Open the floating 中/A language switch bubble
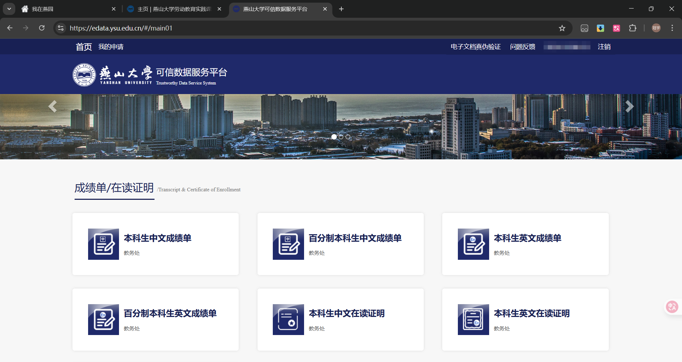Screen dimensions: 682x362 (671, 307)
